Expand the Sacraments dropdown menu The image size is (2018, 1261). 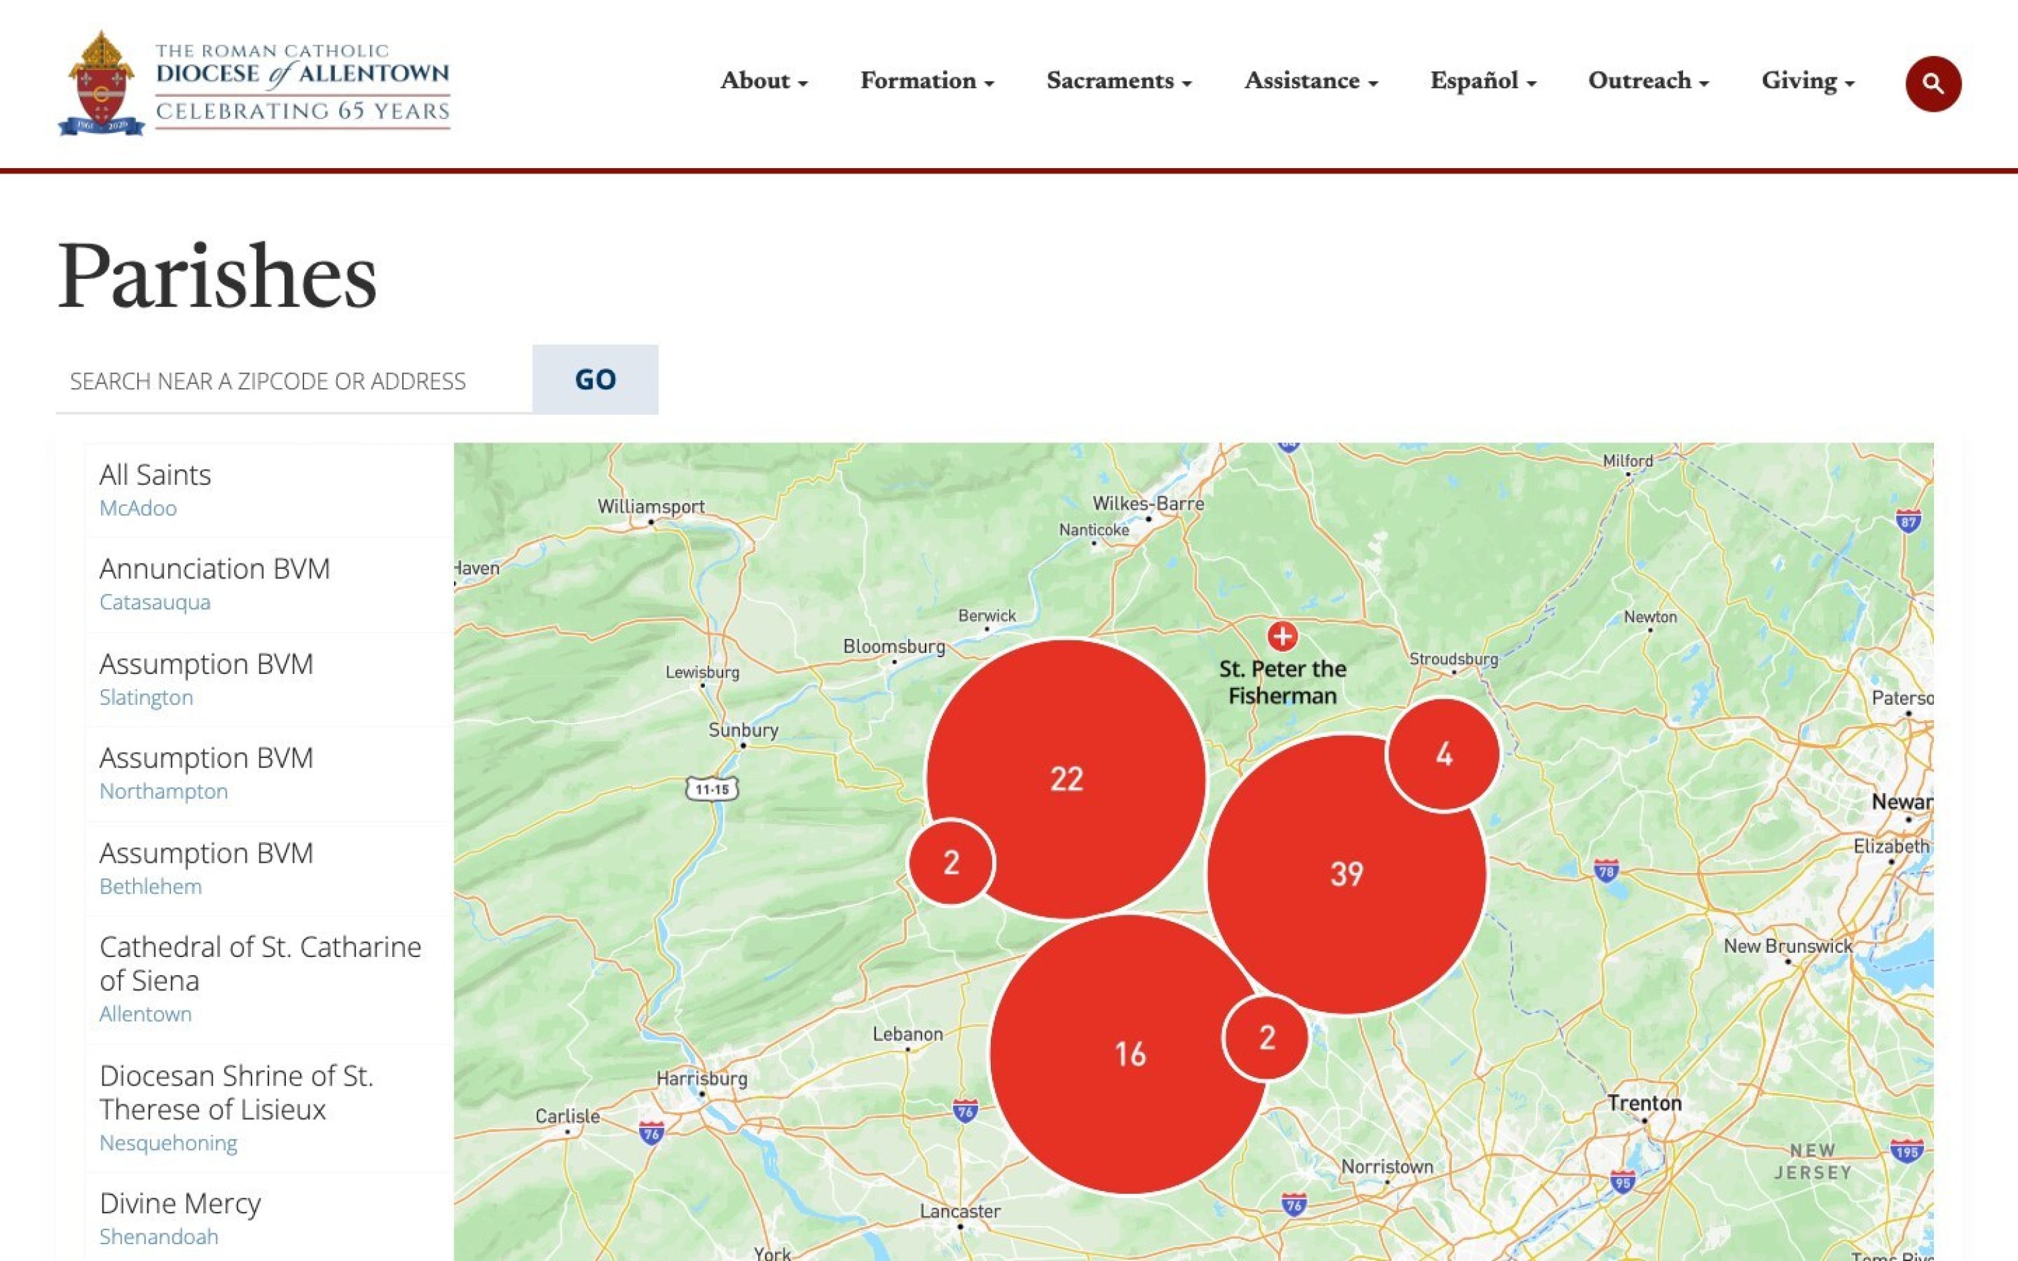tap(1119, 81)
